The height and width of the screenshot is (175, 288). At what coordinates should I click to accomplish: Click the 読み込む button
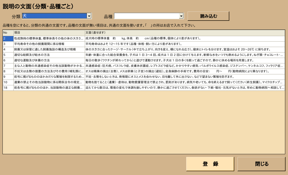click(208, 16)
